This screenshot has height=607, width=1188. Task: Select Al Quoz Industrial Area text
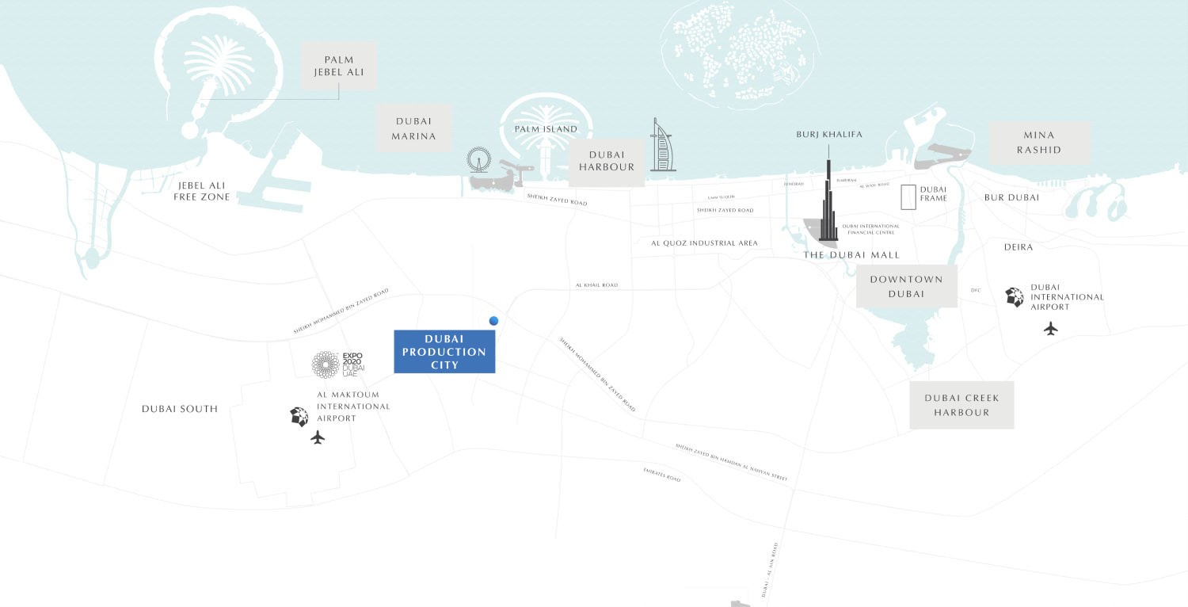[704, 243]
